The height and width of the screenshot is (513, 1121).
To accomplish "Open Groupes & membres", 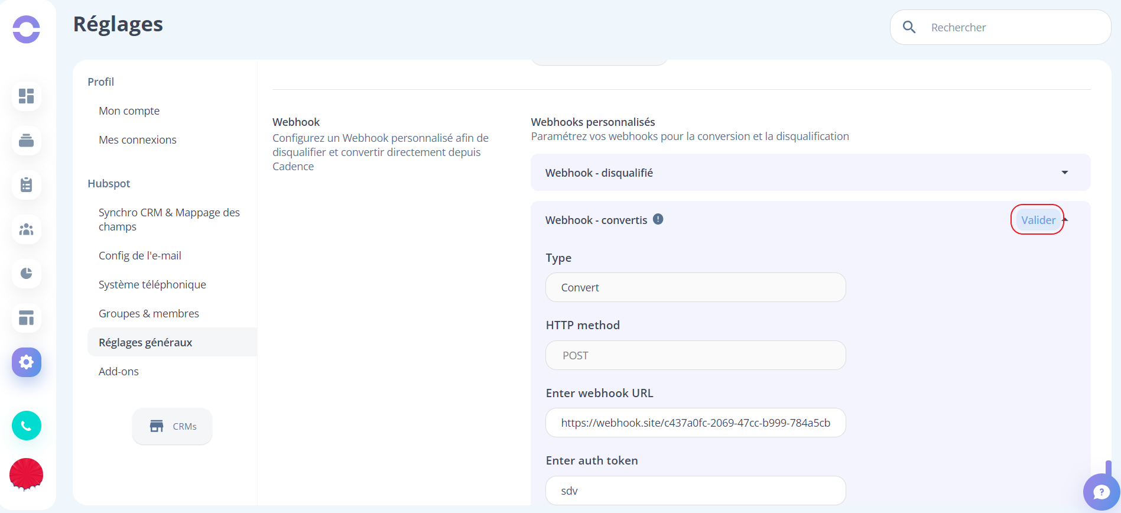I will (149, 313).
